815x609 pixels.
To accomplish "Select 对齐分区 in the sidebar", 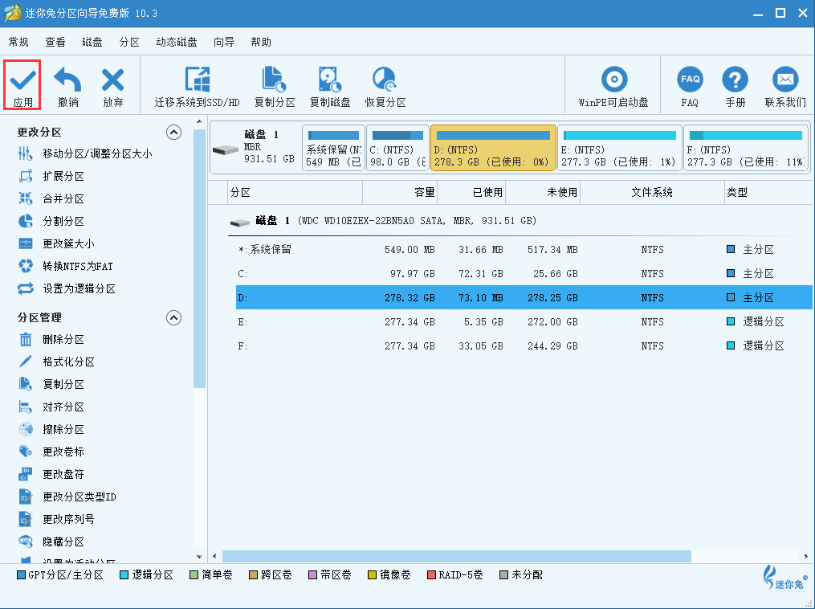I will point(63,407).
